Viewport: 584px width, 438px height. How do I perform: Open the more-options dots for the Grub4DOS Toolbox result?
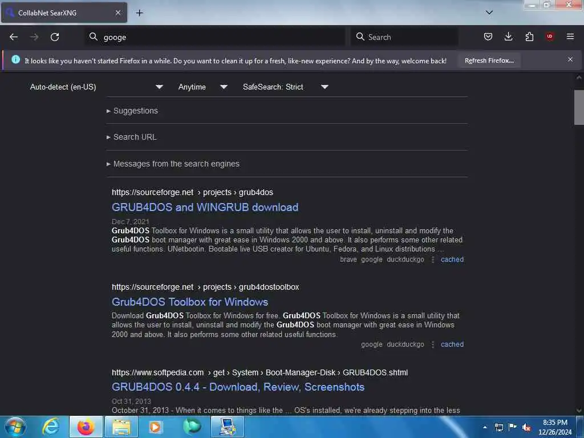[x=432, y=344]
